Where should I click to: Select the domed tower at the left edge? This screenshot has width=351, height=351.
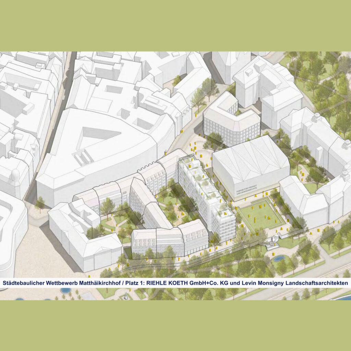[15, 175]
